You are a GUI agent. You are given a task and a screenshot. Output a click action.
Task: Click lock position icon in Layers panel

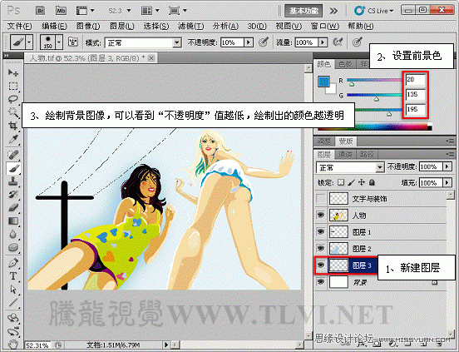(362, 182)
